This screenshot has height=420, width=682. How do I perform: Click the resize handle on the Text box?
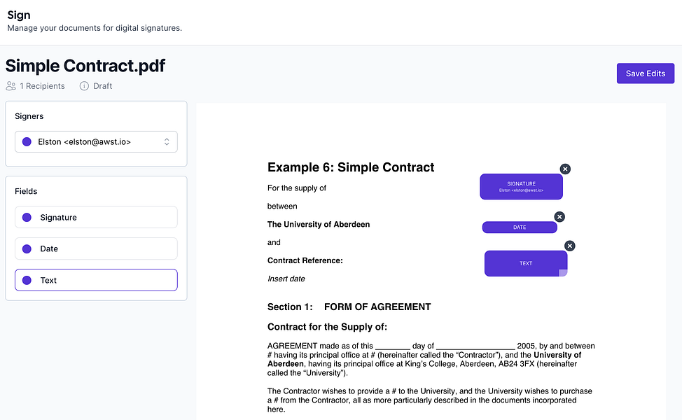click(x=563, y=272)
